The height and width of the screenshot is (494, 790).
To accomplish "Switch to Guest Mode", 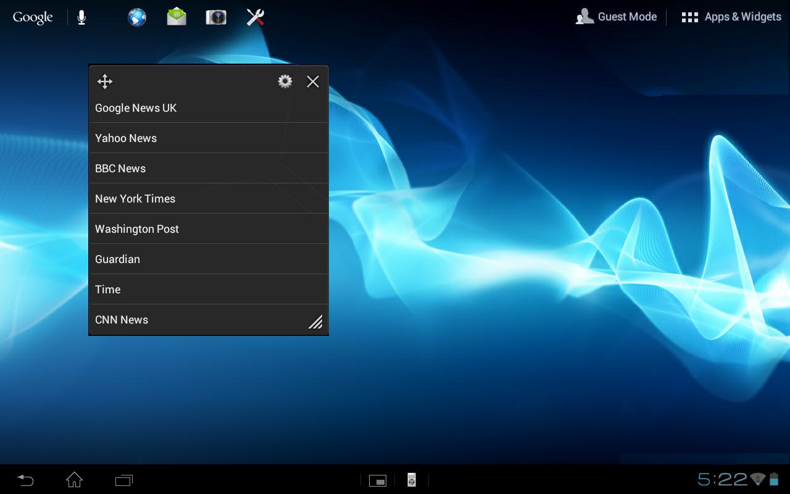I will pyautogui.click(x=616, y=17).
